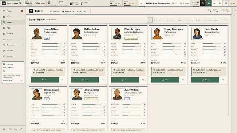The image size is (237, 133).
Task: Hire Phoenix Lopez
Action: point(125,80)
